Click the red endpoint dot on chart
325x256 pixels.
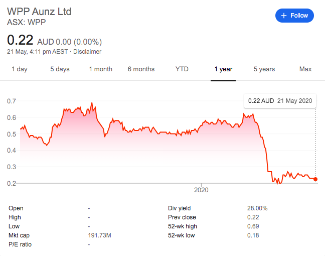(x=315, y=179)
